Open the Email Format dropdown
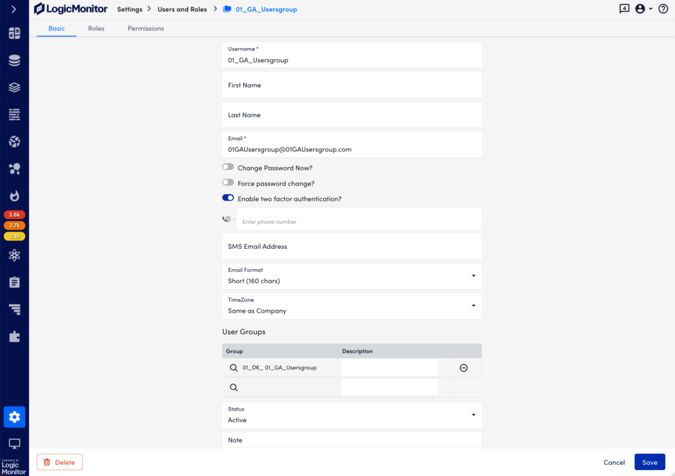The height and width of the screenshot is (476, 675). tap(473, 276)
